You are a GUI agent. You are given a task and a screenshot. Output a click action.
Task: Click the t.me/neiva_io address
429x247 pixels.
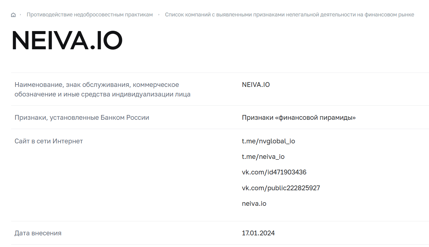pos(263,157)
